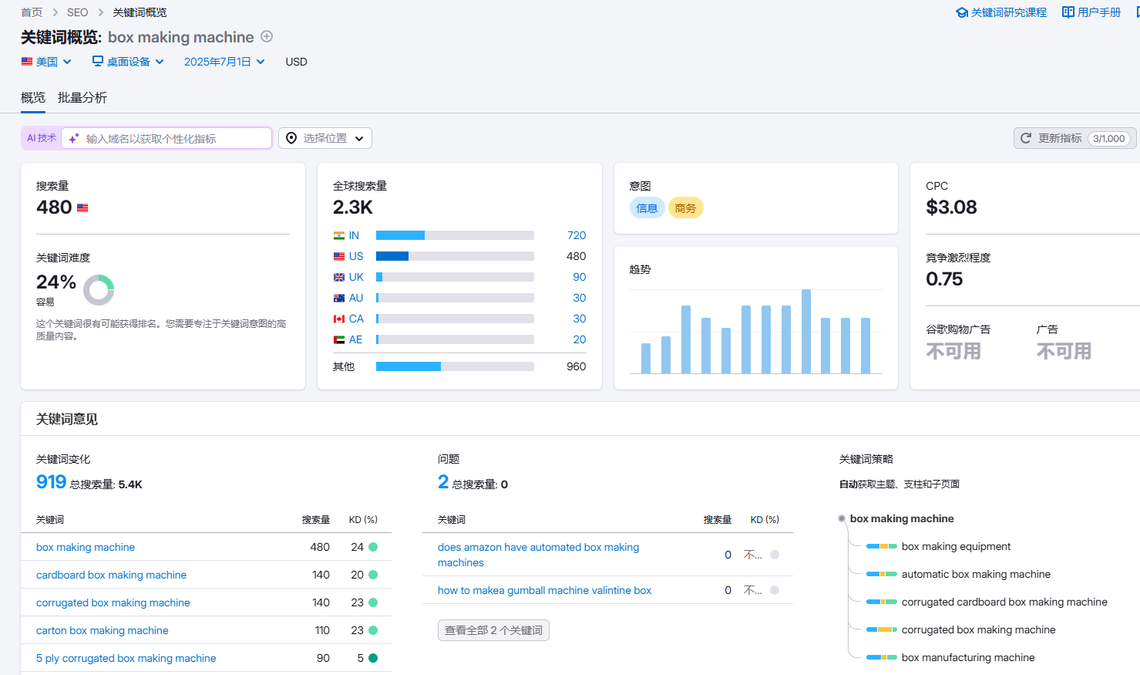1140x675 pixels.
Task: Click the US flag next to search volume 480
Action: (x=82, y=208)
